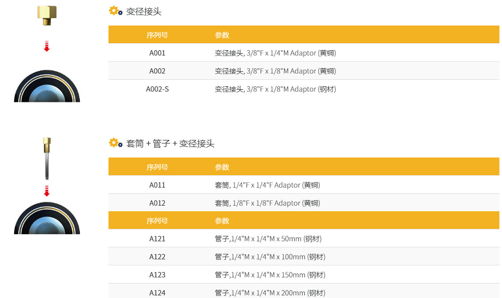Click the 套筒 + 管子 + 变径接头 title
This screenshot has width=502, height=298.
tap(170, 143)
